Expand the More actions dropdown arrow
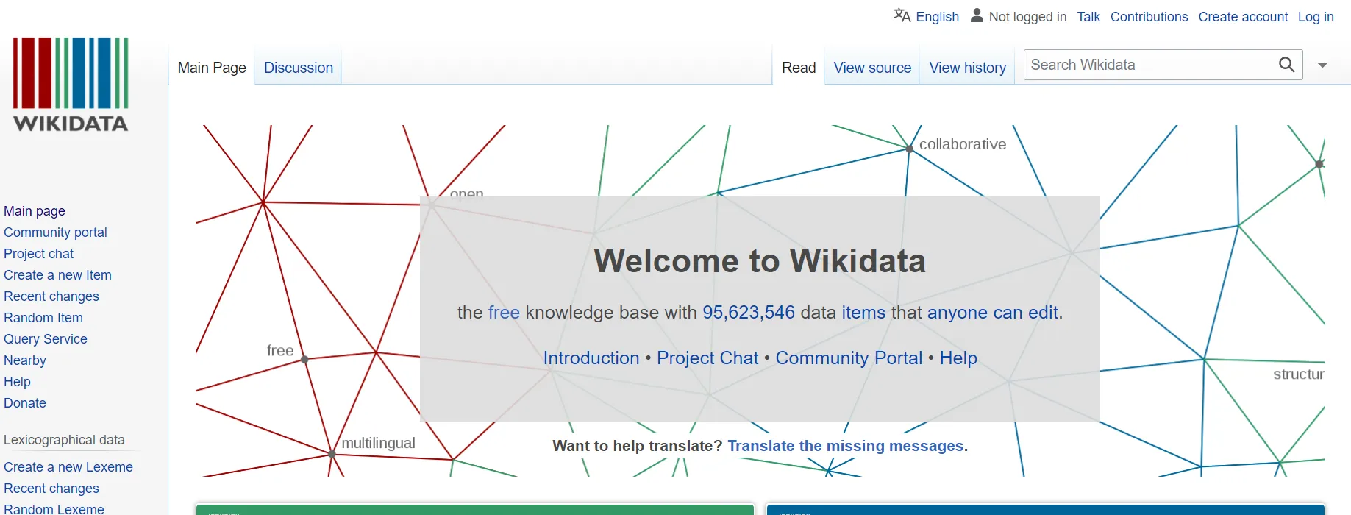 point(1322,65)
